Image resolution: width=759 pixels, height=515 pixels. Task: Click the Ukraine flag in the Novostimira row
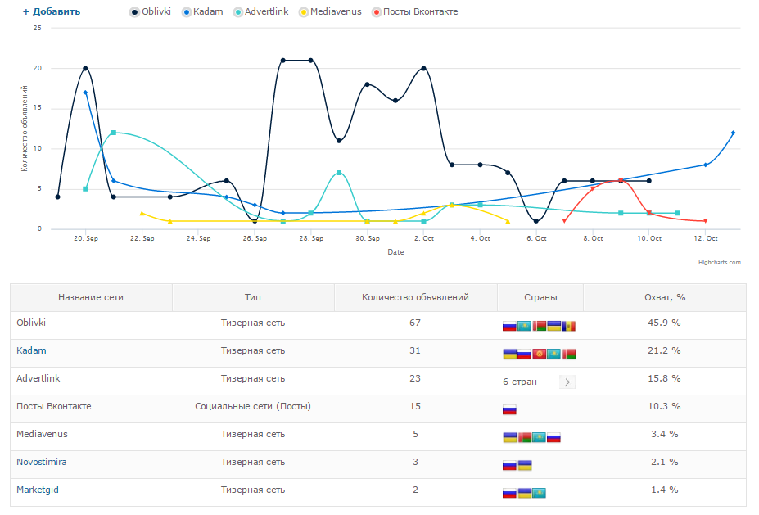524,466
